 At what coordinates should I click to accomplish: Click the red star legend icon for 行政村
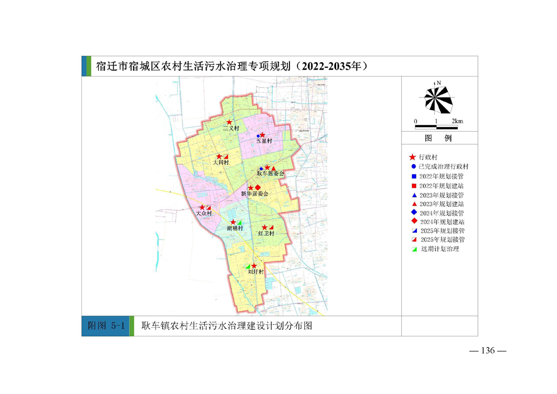412,157
